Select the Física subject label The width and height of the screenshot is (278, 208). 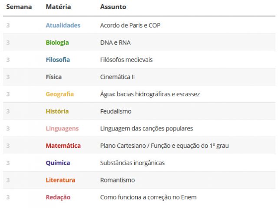click(x=54, y=77)
